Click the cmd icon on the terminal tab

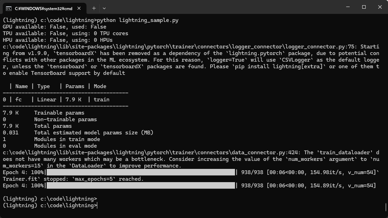[x=9, y=8]
